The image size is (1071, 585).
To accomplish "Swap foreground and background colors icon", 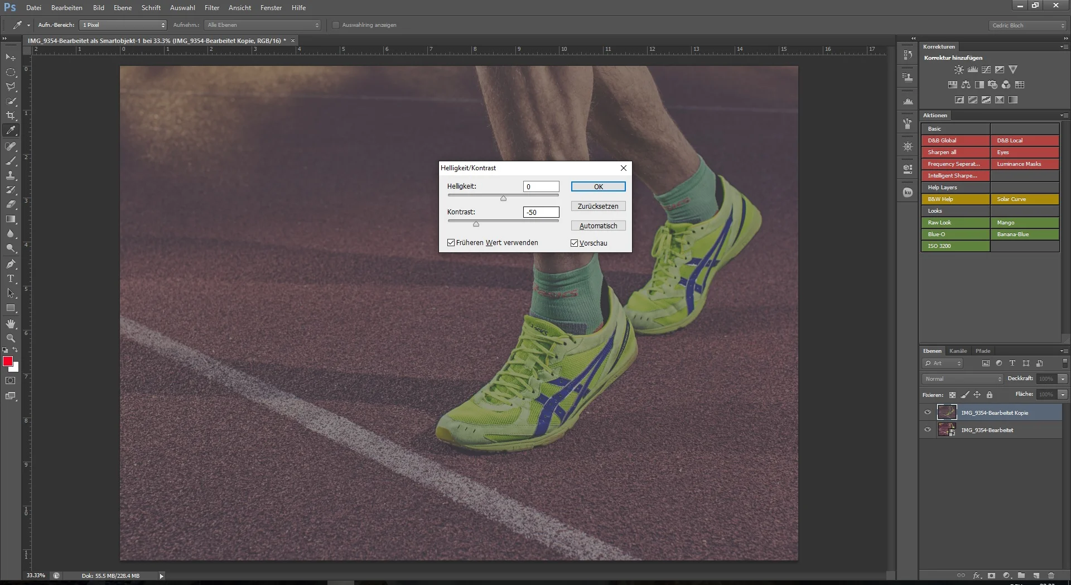I will coord(15,350).
